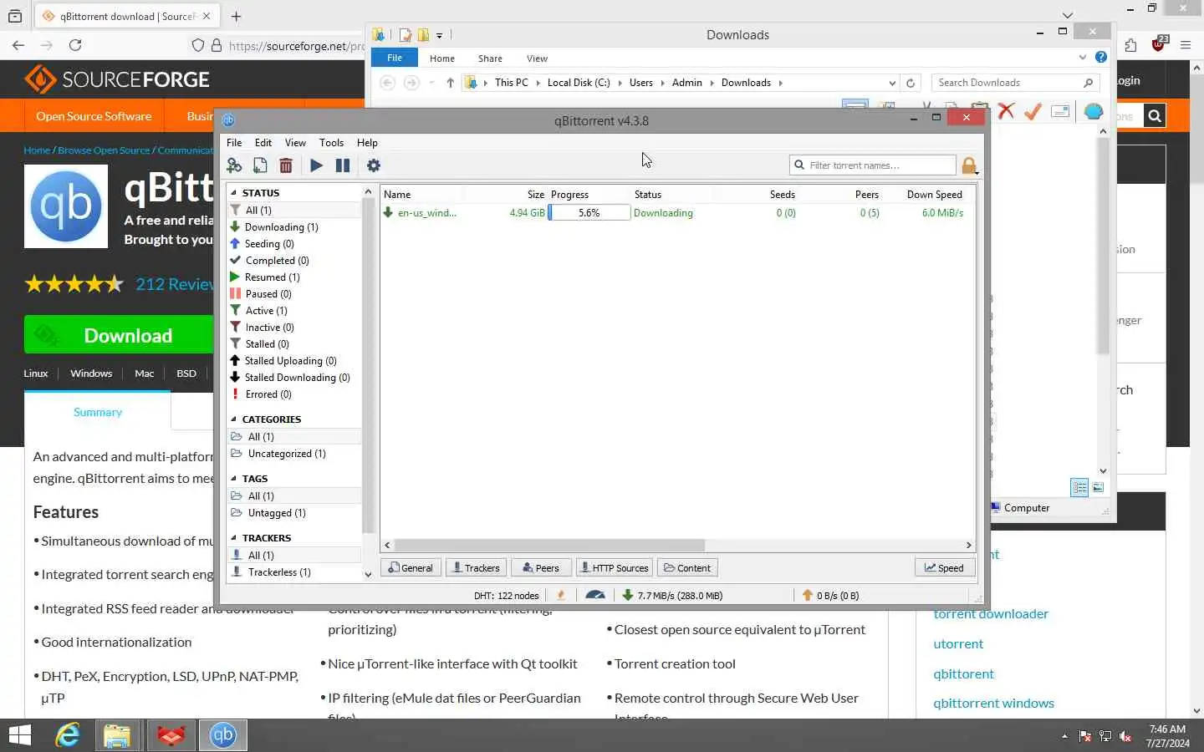Open the browser hamburger menu
The image size is (1204, 752).
tap(1186, 45)
